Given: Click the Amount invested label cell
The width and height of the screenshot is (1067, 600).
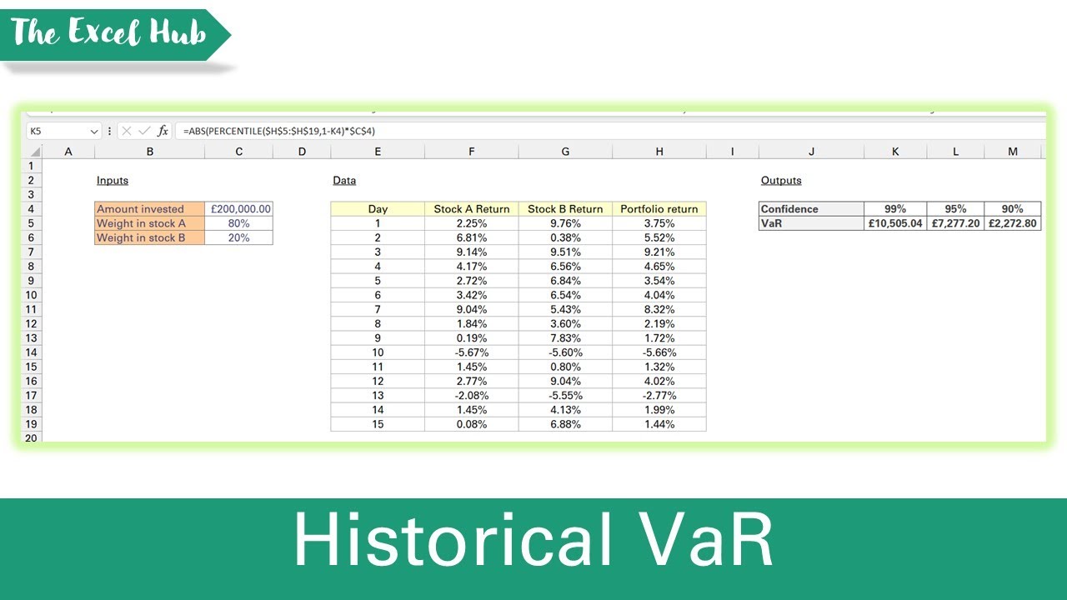Looking at the screenshot, I should tap(150, 209).
